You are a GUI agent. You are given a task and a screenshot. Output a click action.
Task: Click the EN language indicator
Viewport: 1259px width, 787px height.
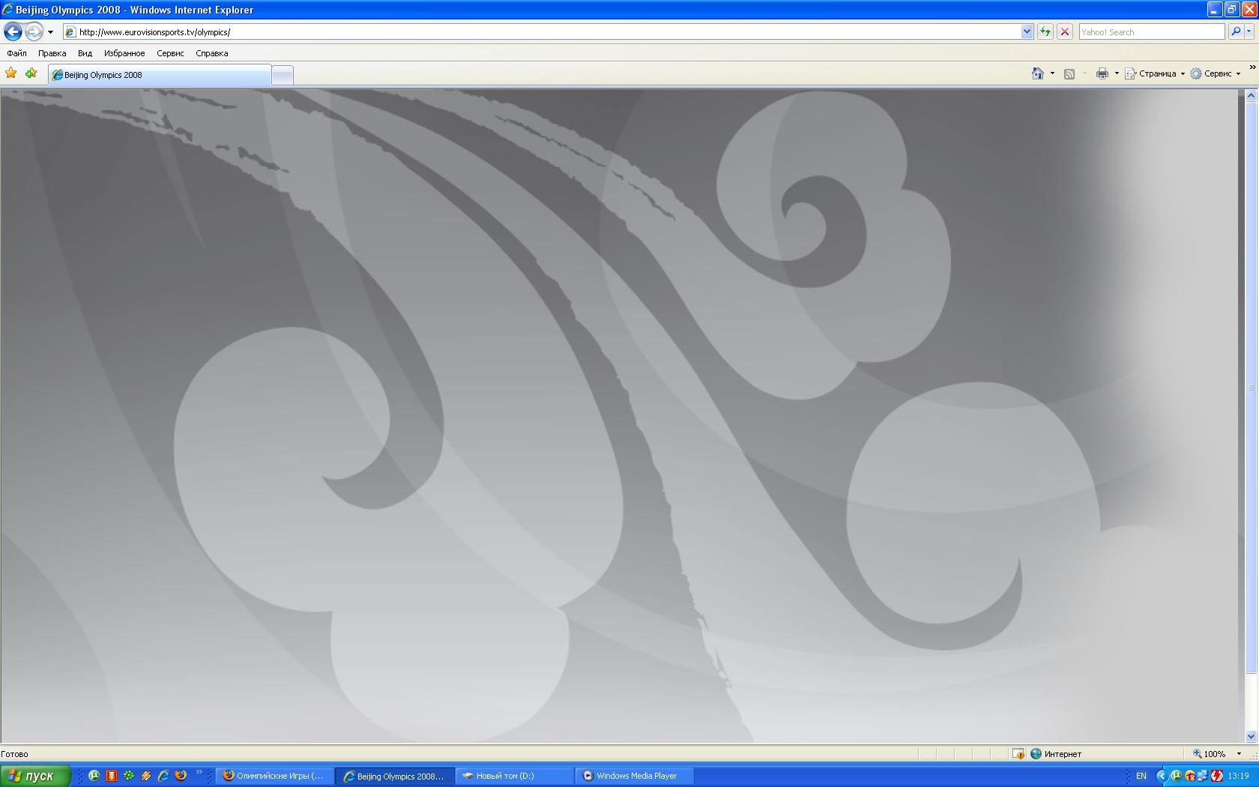tap(1141, 776)
